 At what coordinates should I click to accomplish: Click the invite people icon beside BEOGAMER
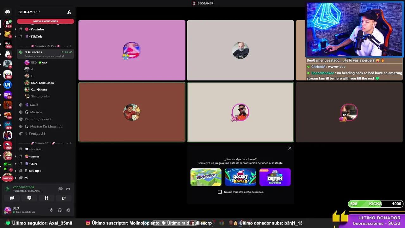tap(69, 12)
